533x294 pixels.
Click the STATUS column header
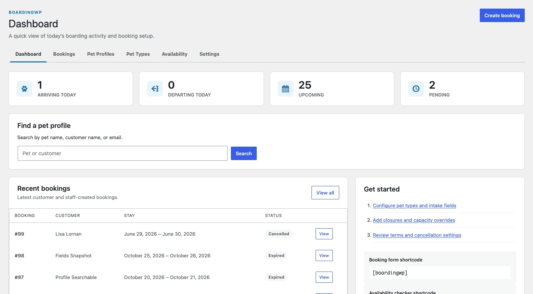[x=273, y=215]
